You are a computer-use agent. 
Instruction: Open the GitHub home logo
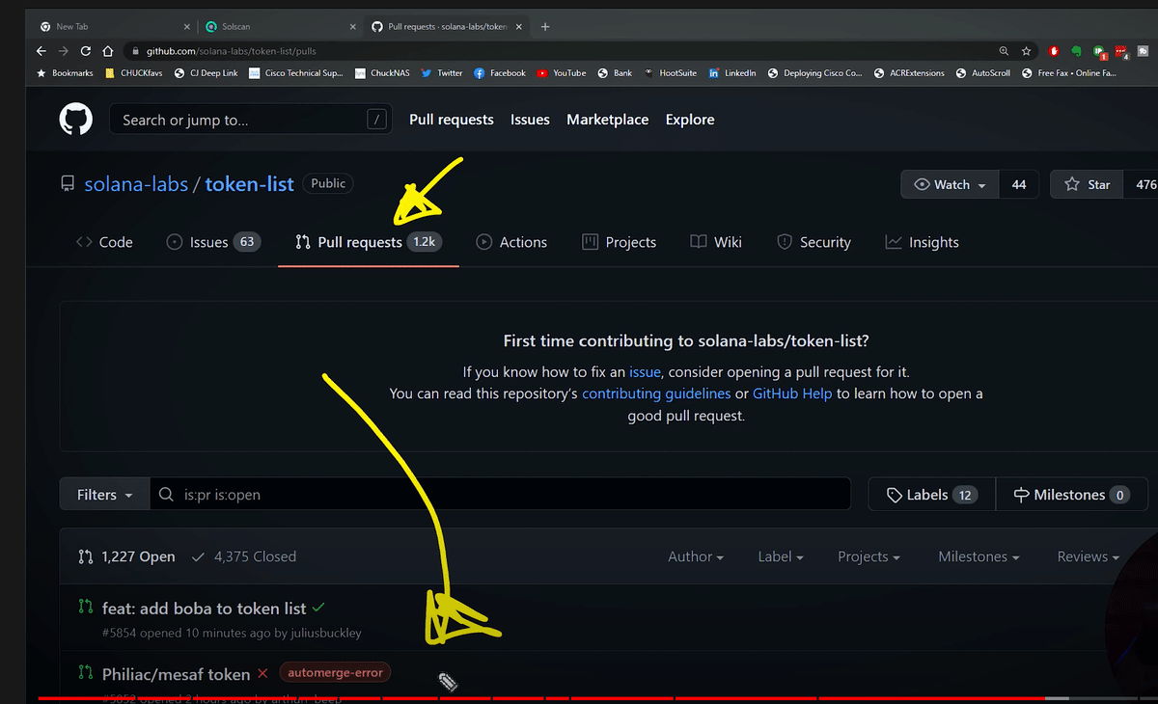76,120
